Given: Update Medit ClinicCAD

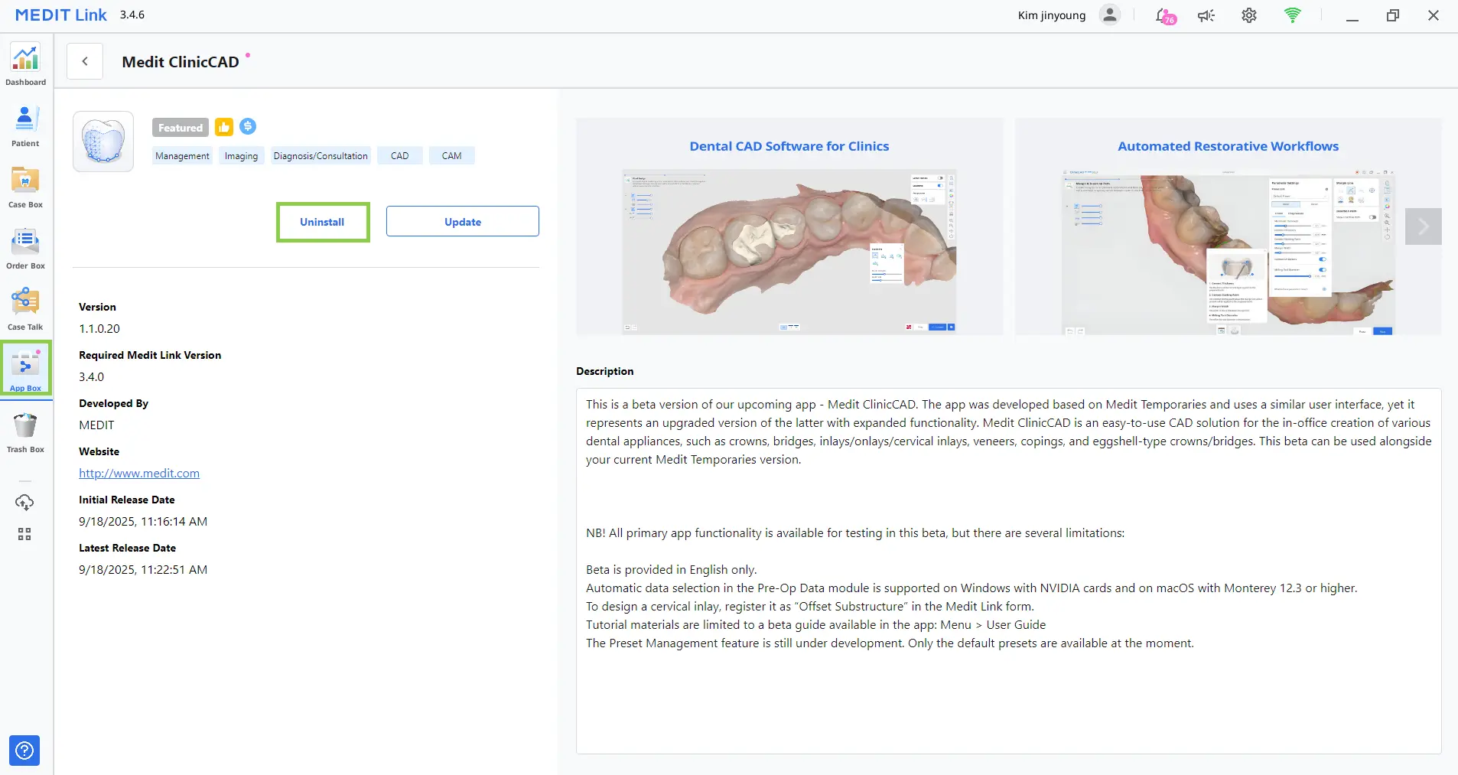Looking at the screenshot, I should pyautogui.click(x=463, y=222).
